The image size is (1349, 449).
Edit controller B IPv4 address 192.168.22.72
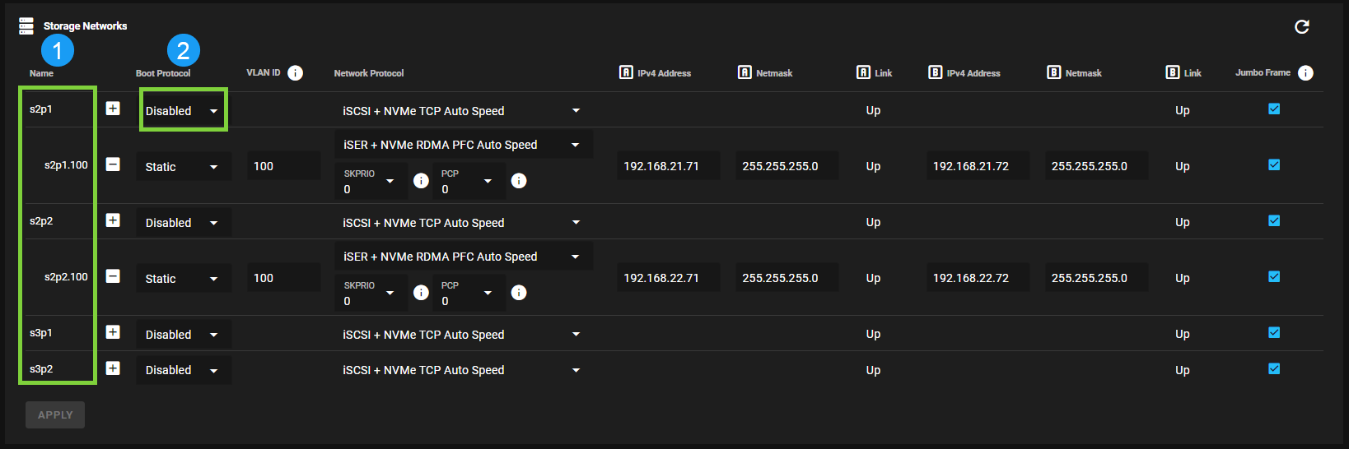[x=977, y=278]
